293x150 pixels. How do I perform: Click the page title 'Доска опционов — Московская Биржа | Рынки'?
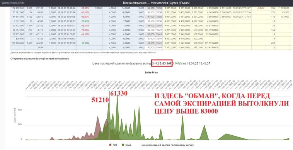point(156,3)
